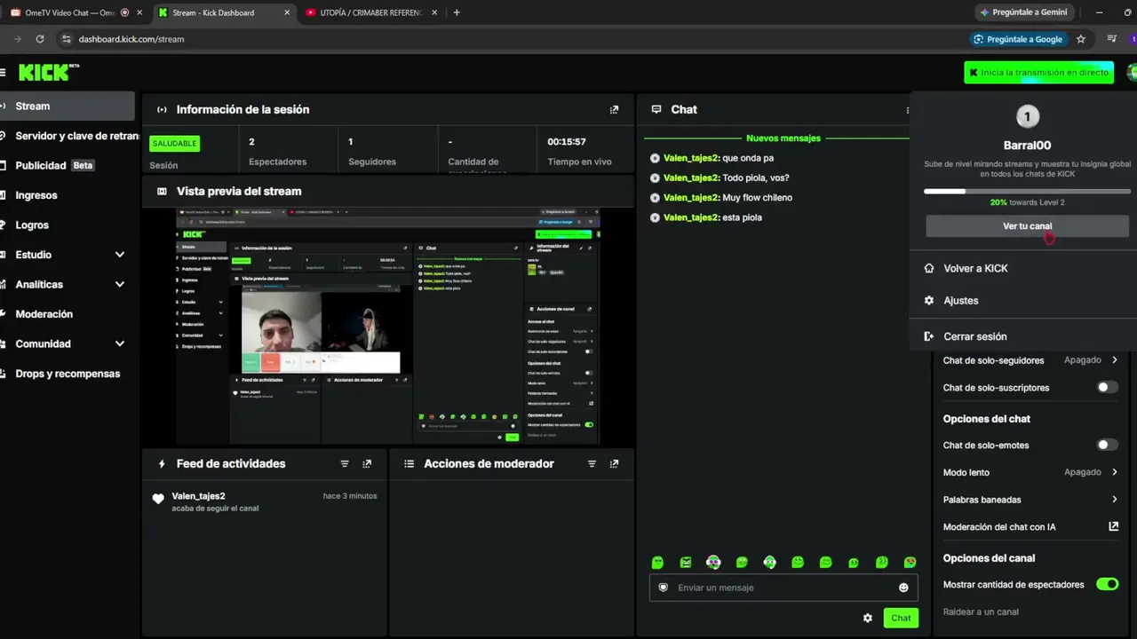Screen dimensions: 1137x639
Task: View site information icon in address bar
Action: [x=66, y=39]
